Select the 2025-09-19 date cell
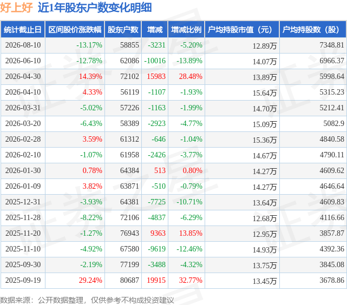The width and height of the screenshot is (347, 305). click(x=23, y=280)
